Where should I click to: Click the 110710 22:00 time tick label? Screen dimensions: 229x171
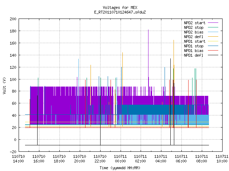coord(100,159)
